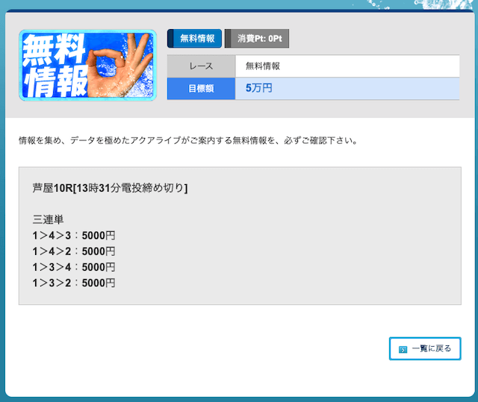This screenshot has height=402, width=478.
Task: Click the 1>3>2：5000円 bet line
Action: 74,283
